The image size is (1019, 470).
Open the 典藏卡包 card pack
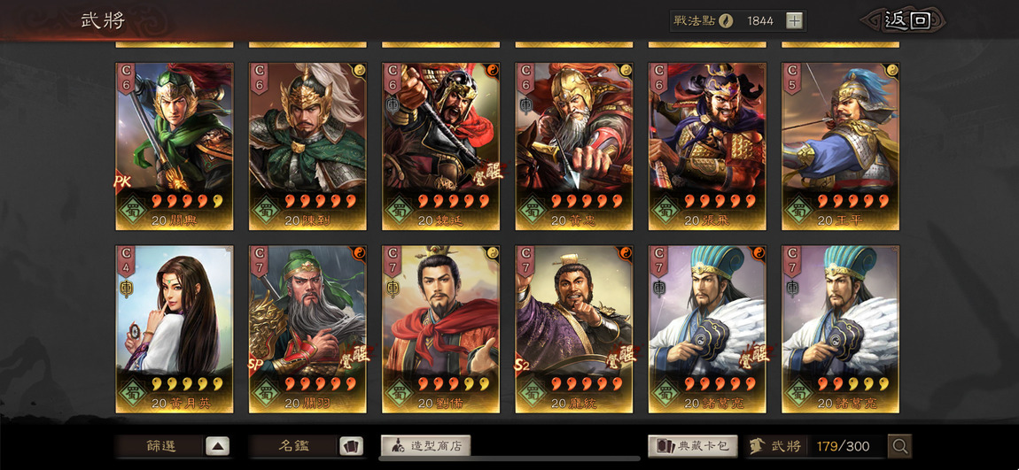[x=693, y=446]
